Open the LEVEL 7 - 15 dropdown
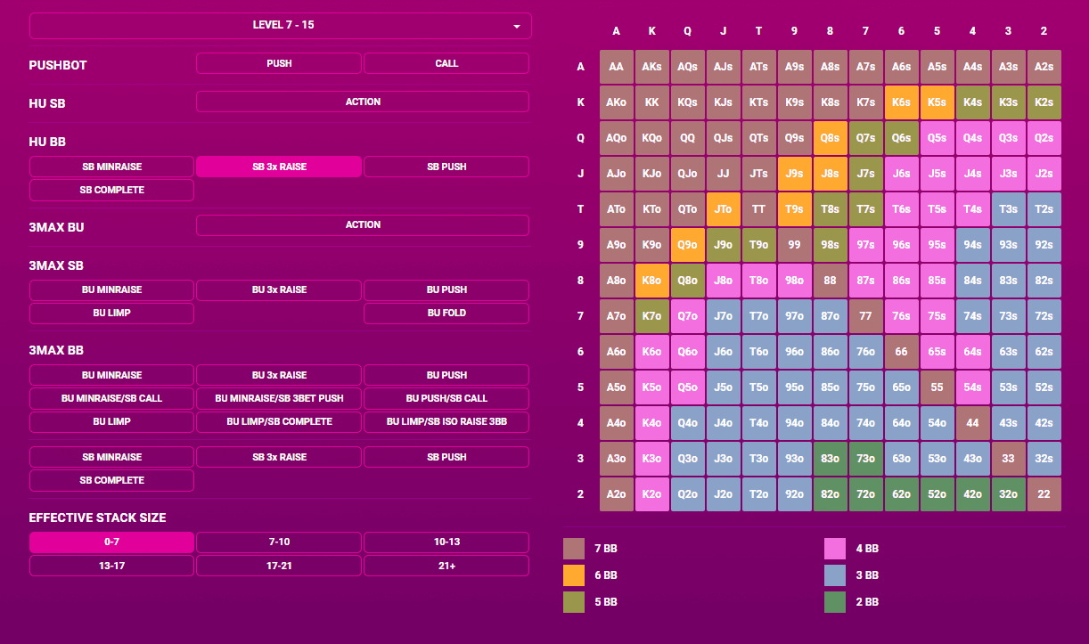 coord(281,25)
